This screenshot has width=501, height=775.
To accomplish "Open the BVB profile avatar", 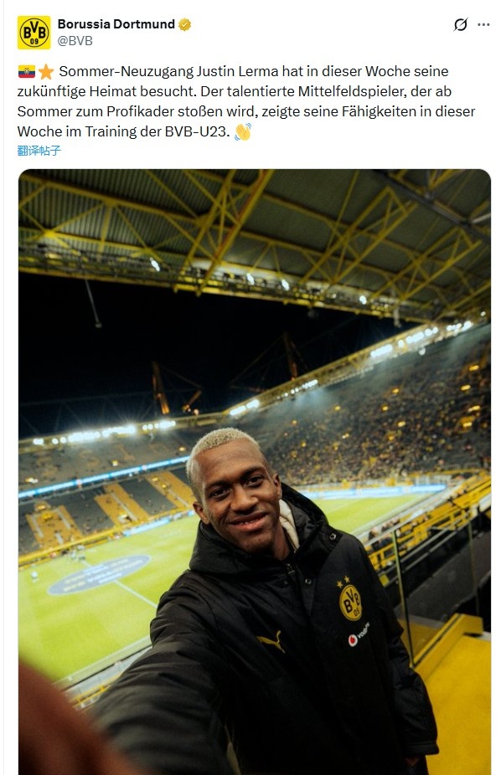I will 34,32.
